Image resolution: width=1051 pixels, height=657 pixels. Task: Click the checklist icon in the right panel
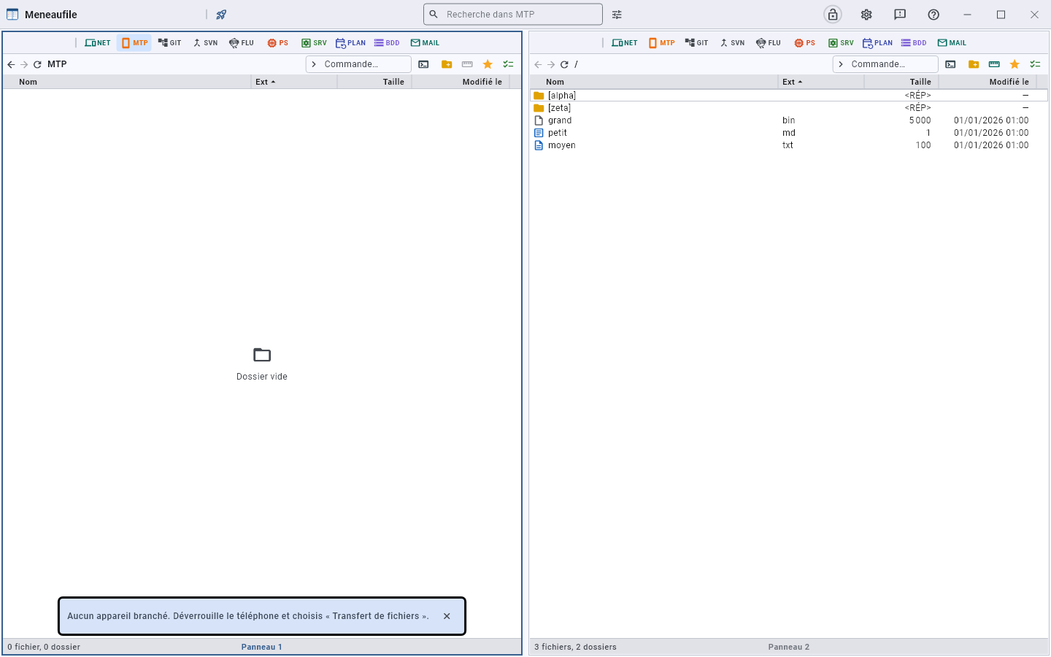point(1035,64)
